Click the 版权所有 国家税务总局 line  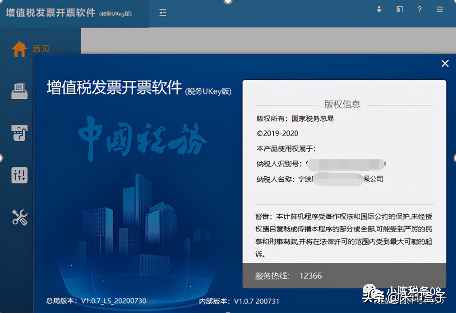tap(295, 118)
